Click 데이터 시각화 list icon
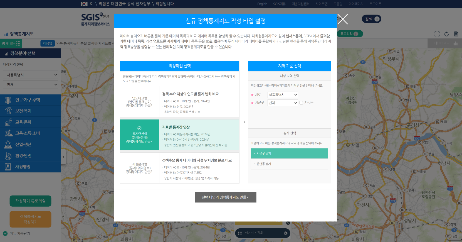462x242 pixels. point(240,233)
